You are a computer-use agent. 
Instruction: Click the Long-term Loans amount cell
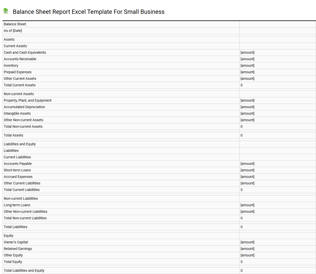pyautogui.click(x=247, y=205)
